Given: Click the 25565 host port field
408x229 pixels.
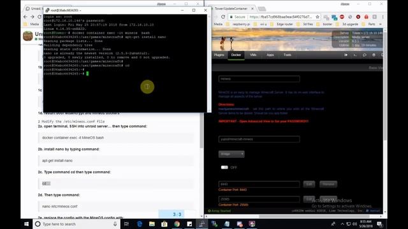Looking at the screenshot, I should [259, 199].
